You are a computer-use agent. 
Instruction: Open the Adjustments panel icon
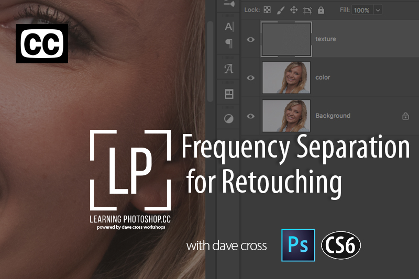(x=228, y=118)
